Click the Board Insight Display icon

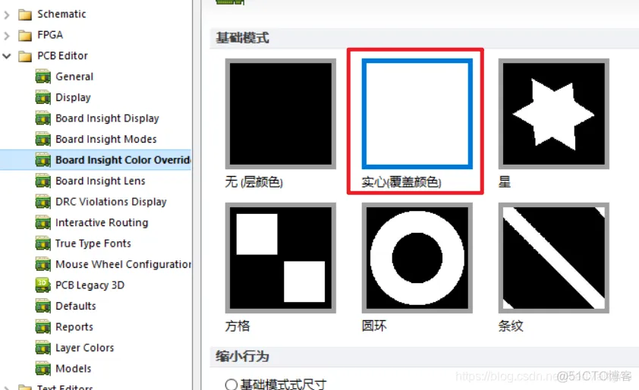coord(43,118)
